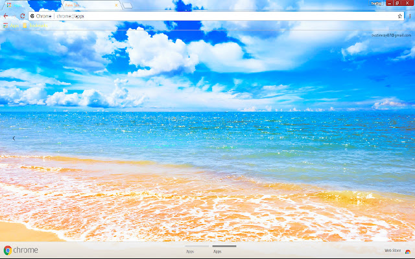Minimize the Chrome window

point(389,3)
